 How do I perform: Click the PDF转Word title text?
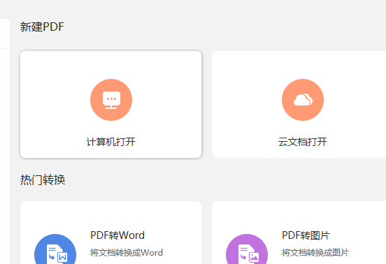coord(117,235)
